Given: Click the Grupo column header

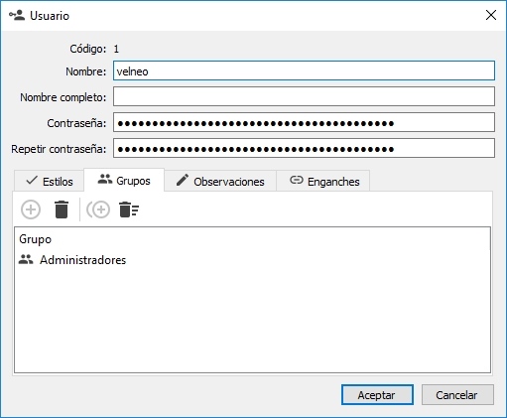Looking at the screenshot, I should click(x=36, y=239).
